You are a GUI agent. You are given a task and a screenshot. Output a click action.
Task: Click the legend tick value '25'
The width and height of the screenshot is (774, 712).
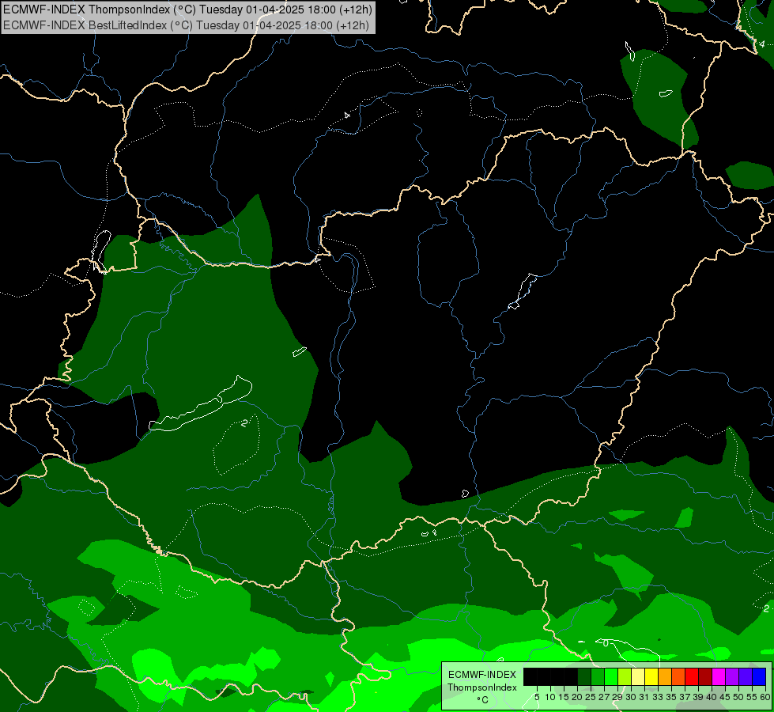pos(591,697)
